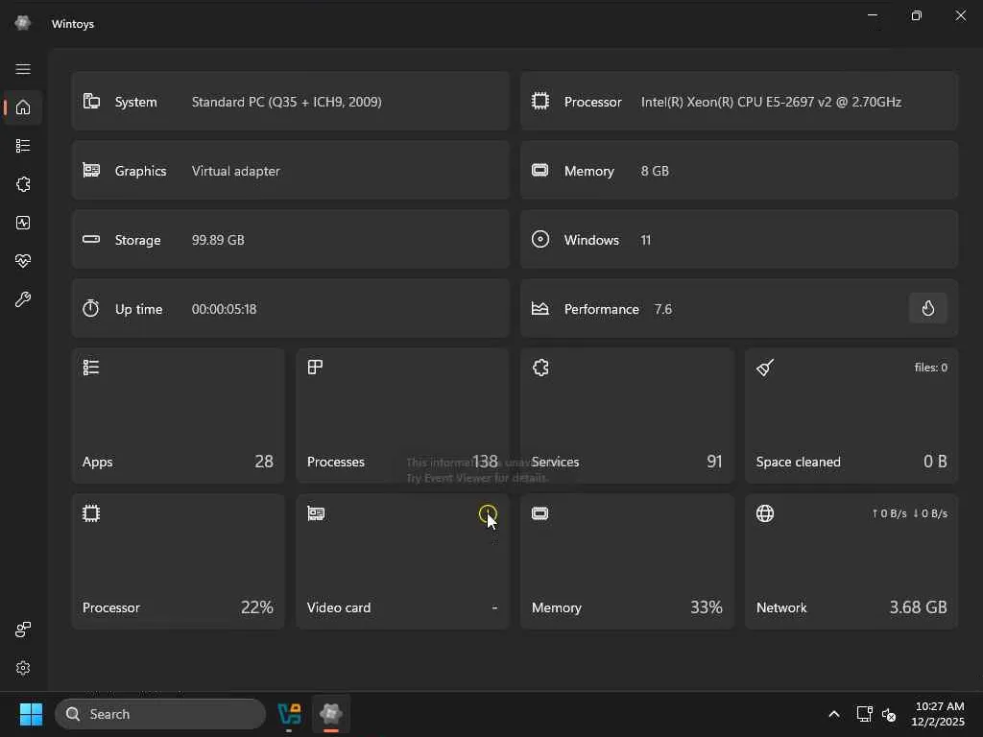983x737 pixels.
Task: Click the card icon on Video card tile
Action: pyautogui.click(x=316, y=513)
